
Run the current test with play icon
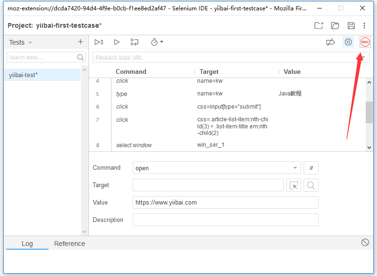pyautogui.click(x=117, y=42)
